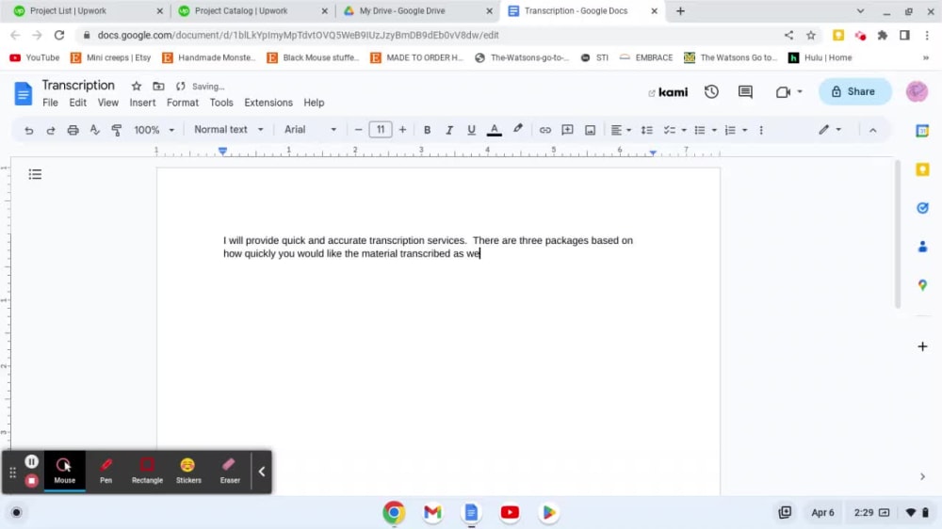Open the editing mode pencil dropdown
Screen dimensions: 942x529
[x=830, y=130]
